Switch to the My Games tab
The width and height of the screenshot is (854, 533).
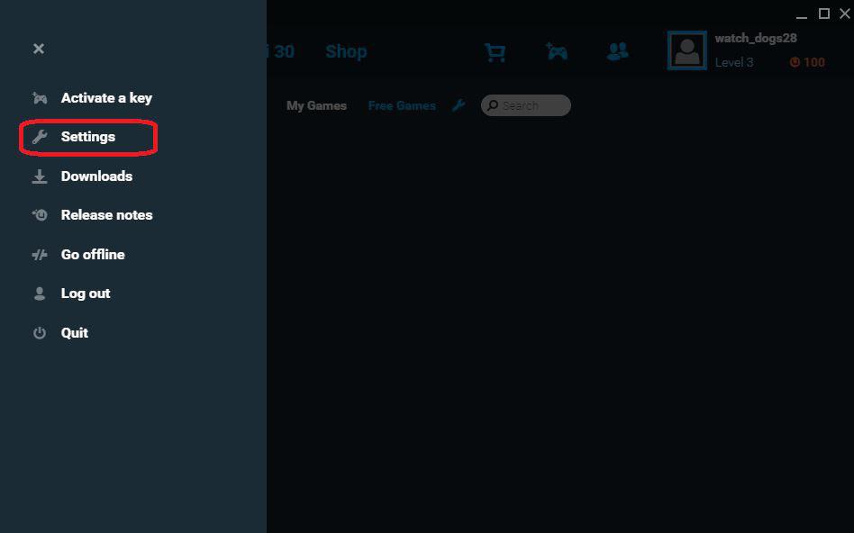pyautogui.click(x=316, y=105)
